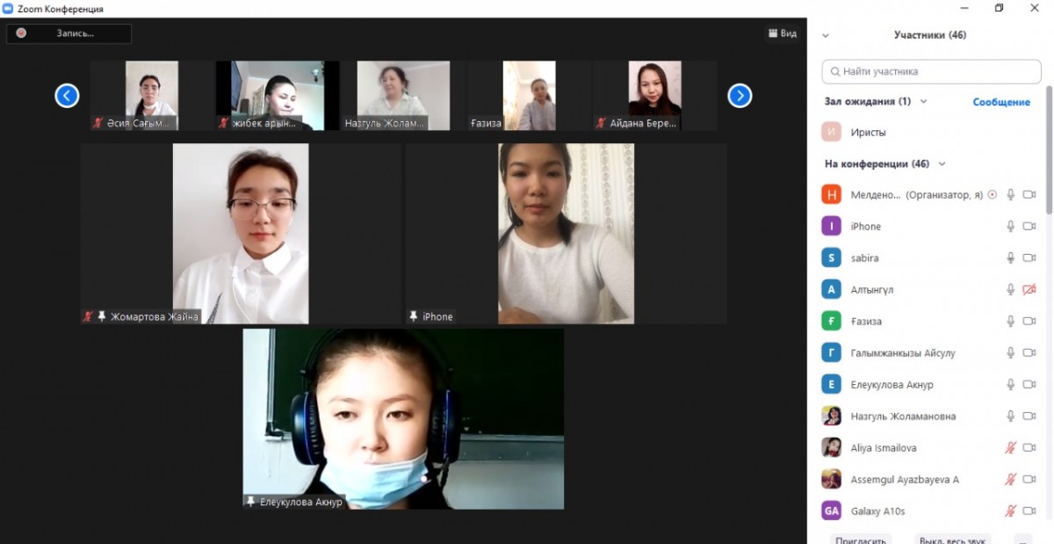Screen dimensions: 1054x544
Task: Click the pin icon on Елеукулова Акнур's video
Action: click(x=251, y=502)
